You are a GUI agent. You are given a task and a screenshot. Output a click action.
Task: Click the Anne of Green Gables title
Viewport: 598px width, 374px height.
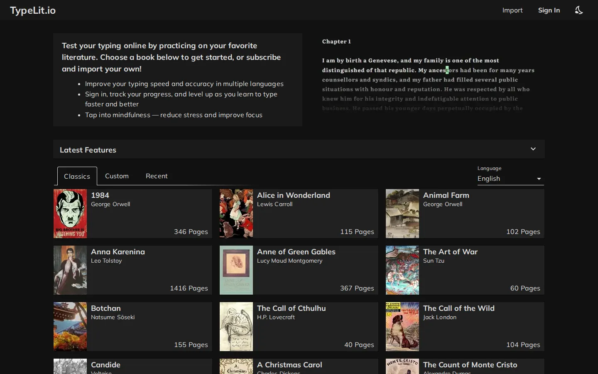296,252
